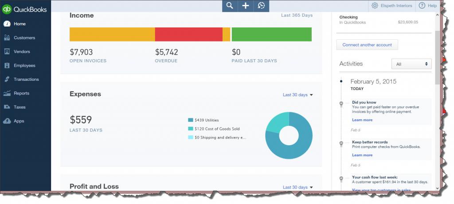454x204 pixels.
Task: Click the red overdue bar segment
Action: coord(188,34)
